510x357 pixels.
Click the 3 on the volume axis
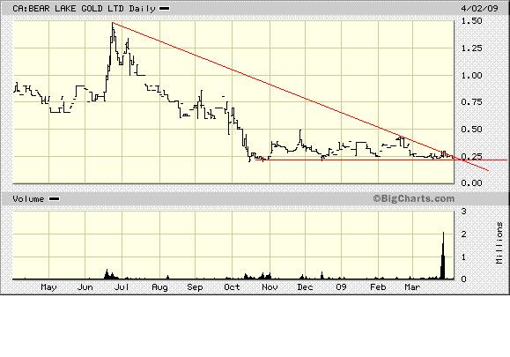point(464,212)
